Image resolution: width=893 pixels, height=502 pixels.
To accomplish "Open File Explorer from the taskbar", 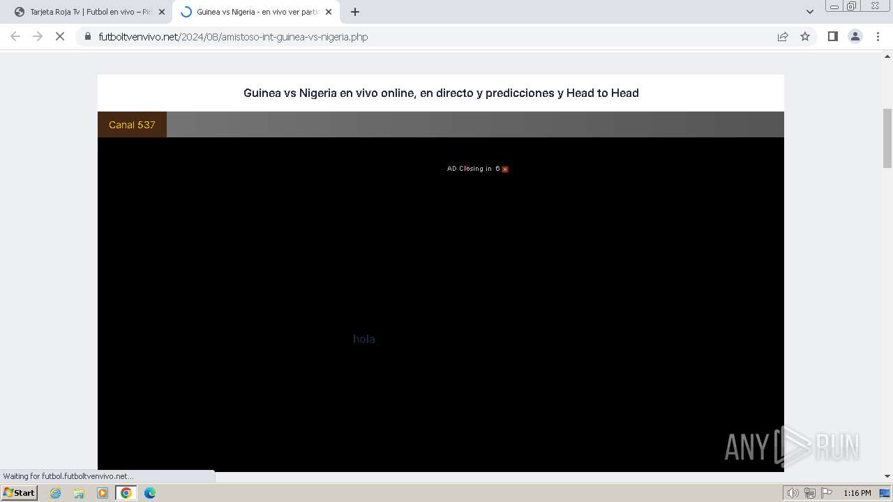I will click(79, 493).
